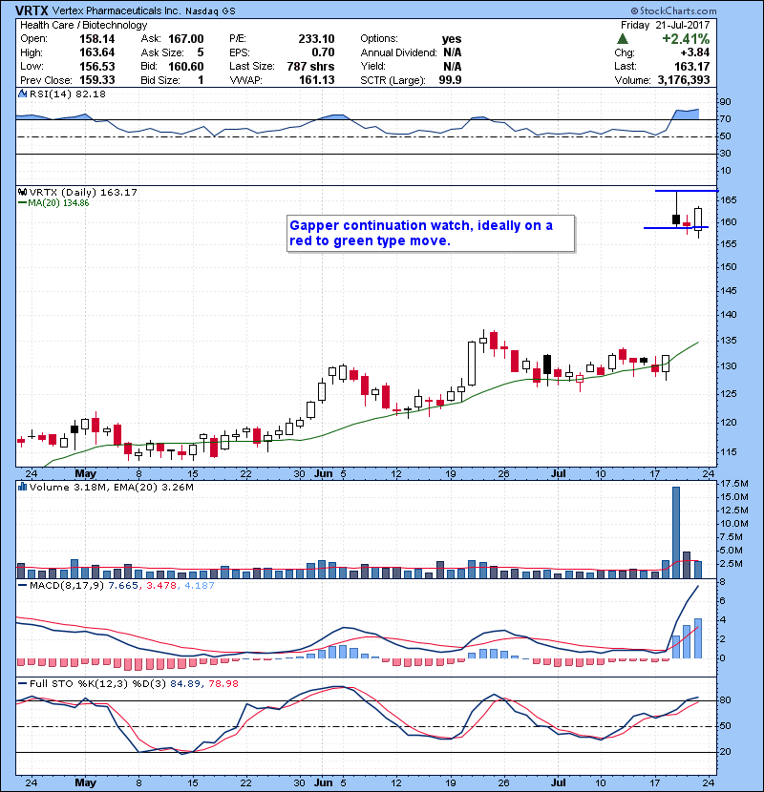Click the candlestick icon beside VRTX (Daily)

22,192
